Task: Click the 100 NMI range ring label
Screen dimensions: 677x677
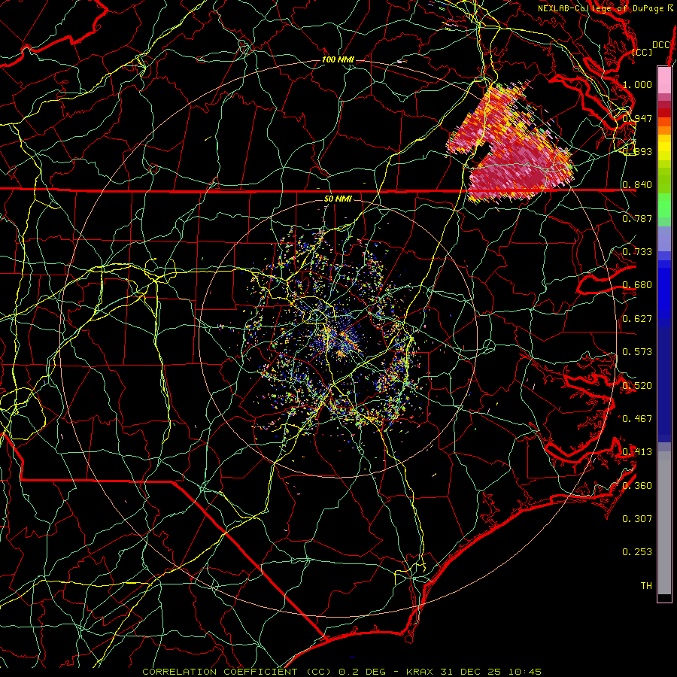Action: pos(338,59)
